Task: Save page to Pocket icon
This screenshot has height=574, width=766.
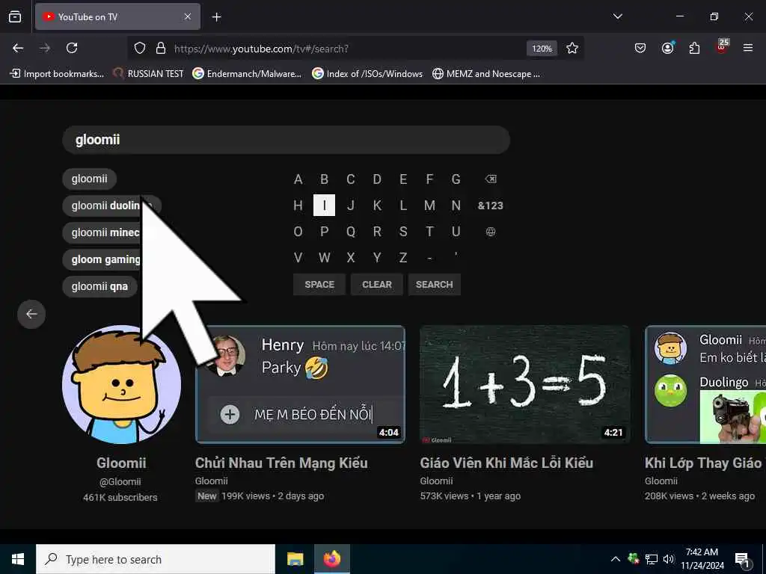Action: [640, 48]
